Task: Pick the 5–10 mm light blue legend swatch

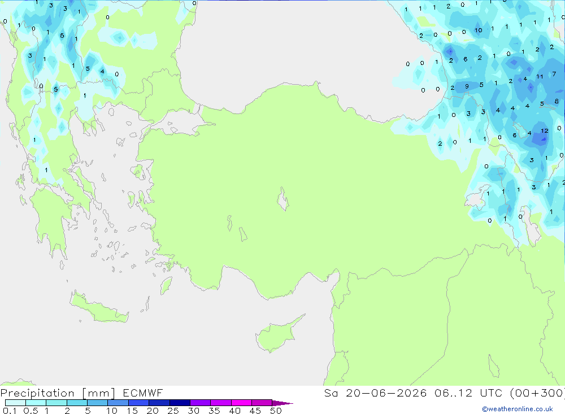Action: click(97, 403)
